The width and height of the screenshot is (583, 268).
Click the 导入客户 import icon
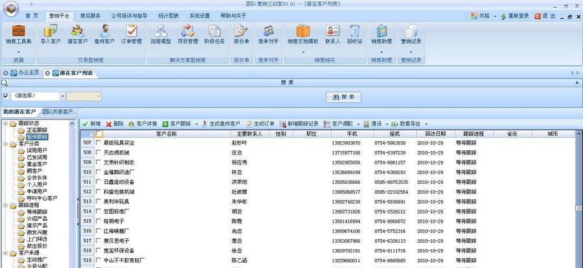coord(50,35)
